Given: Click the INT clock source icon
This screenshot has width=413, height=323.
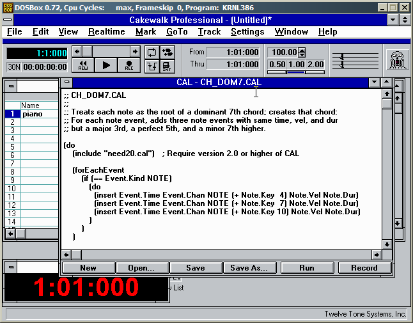Looking at the screenshot, I should 167,66.
